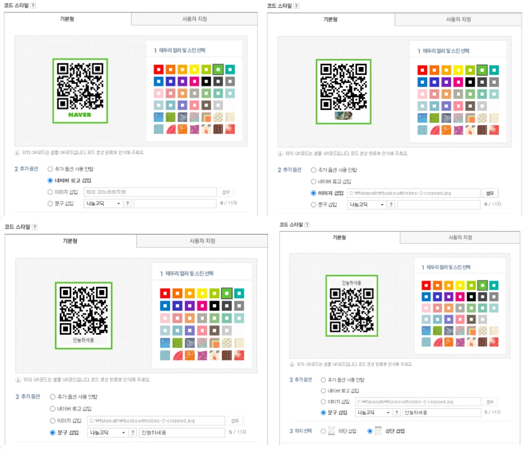Pick the green grass skin in top-left panel
This screenshot has height=449, width=524.
tap(171, 117)
